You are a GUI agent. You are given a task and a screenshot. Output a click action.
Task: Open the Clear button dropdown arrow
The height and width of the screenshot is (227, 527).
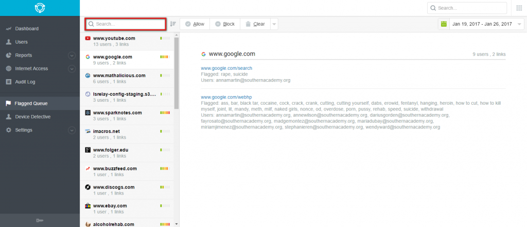point(274,24)
